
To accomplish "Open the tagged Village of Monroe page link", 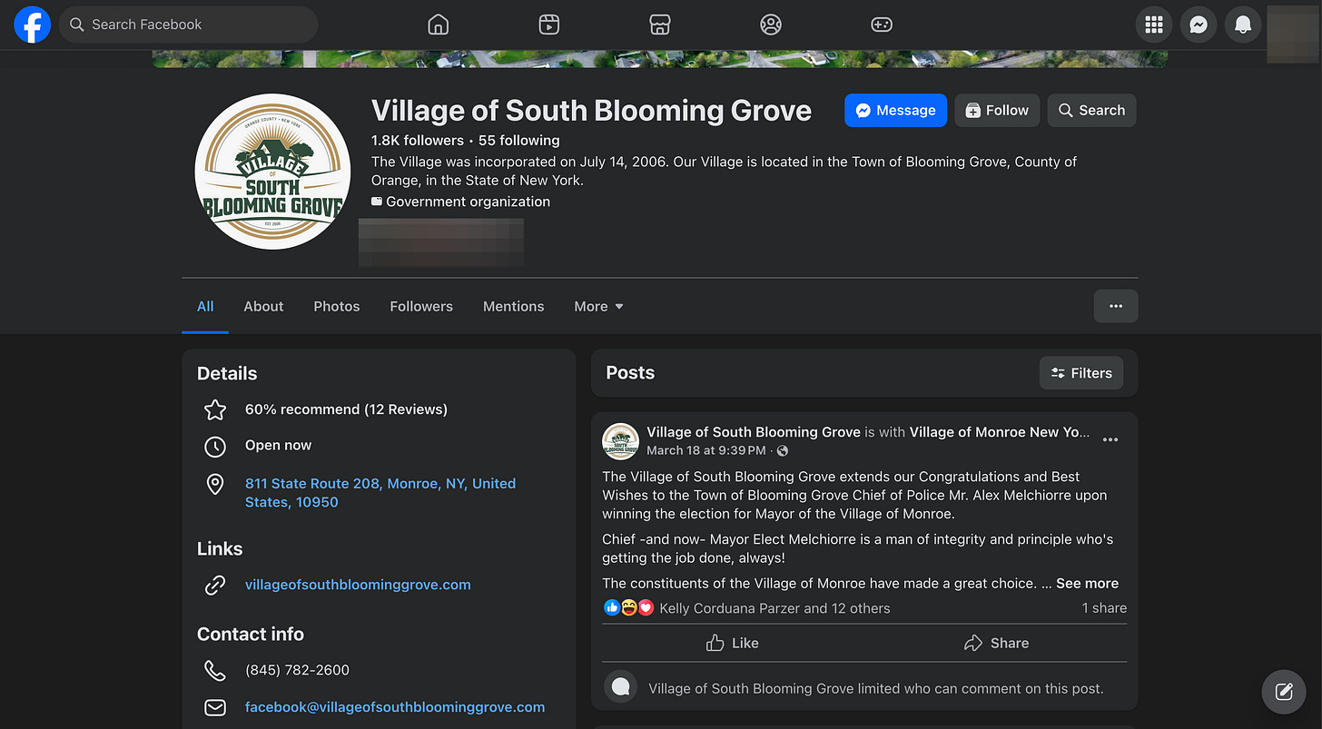I will pyautogui.click(x=999, y=432).
